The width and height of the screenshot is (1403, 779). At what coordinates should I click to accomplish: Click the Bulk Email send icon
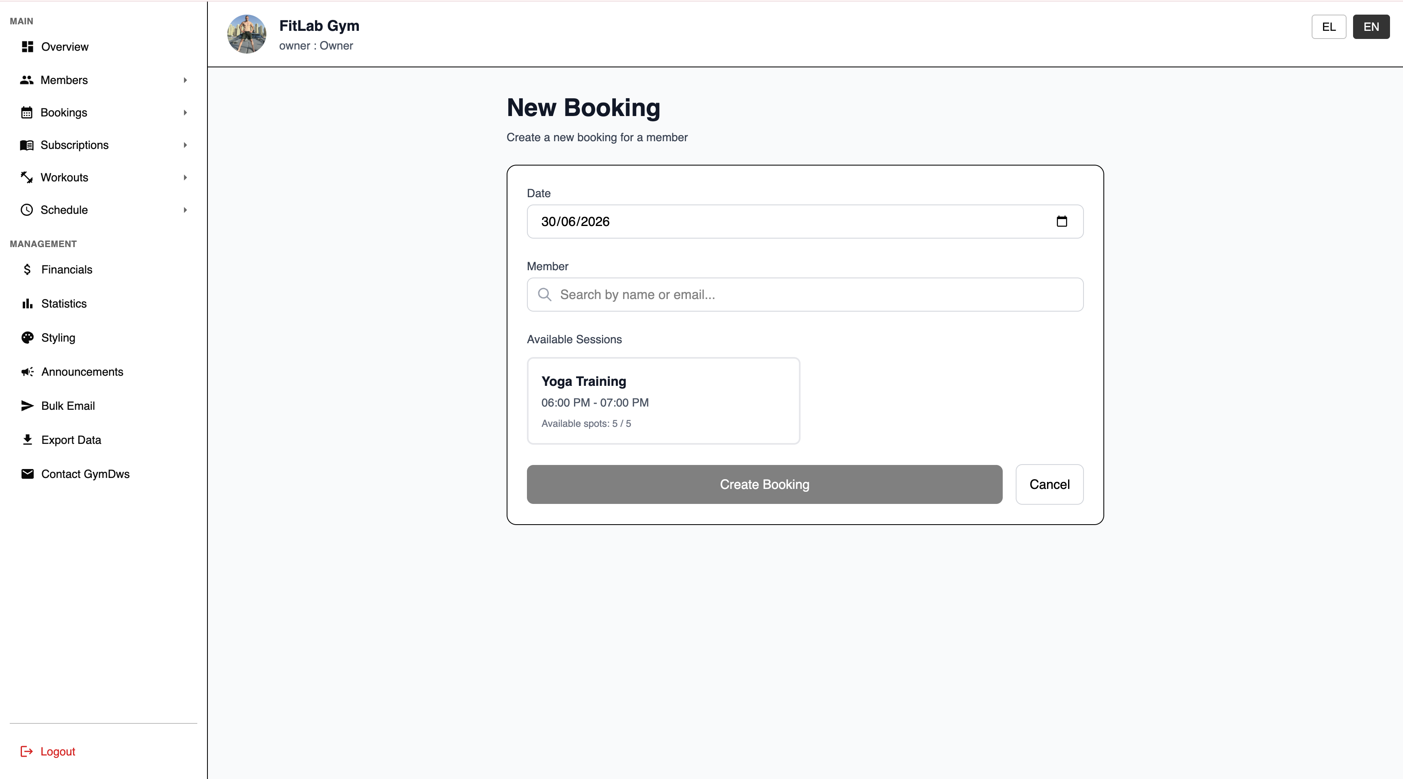(x=27, y=406)
